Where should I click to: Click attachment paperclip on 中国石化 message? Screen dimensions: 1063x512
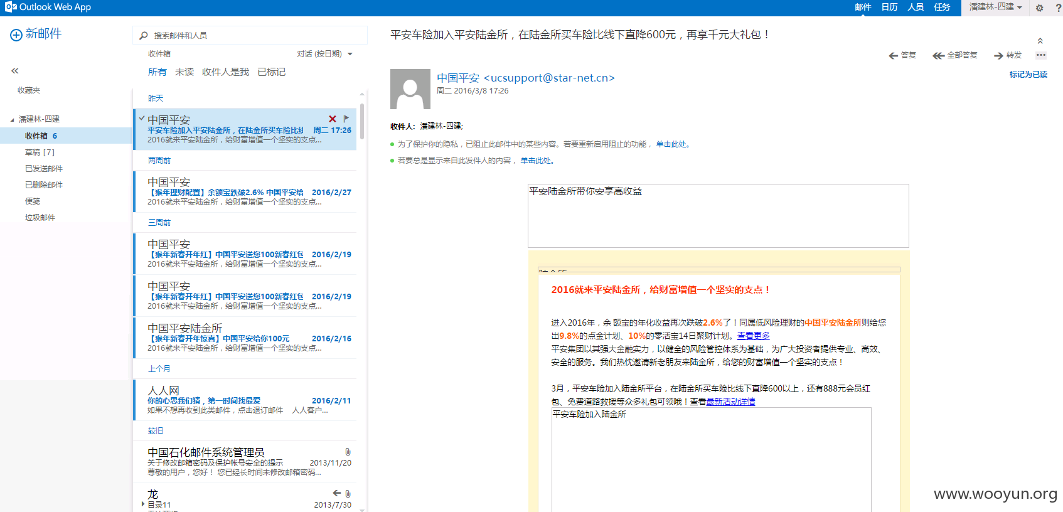[348, 452]
